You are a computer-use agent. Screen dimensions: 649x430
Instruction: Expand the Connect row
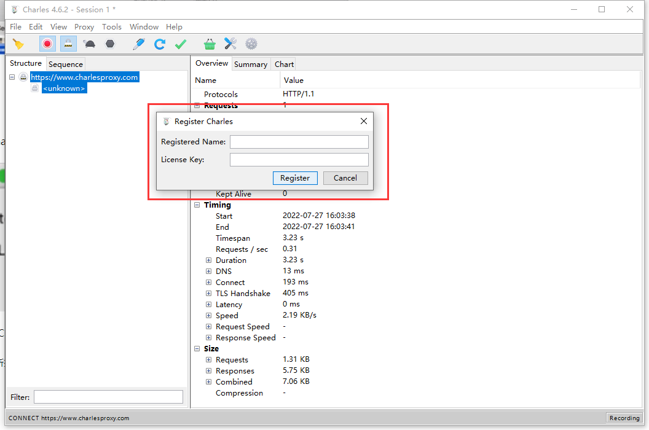tap(208, 282)
